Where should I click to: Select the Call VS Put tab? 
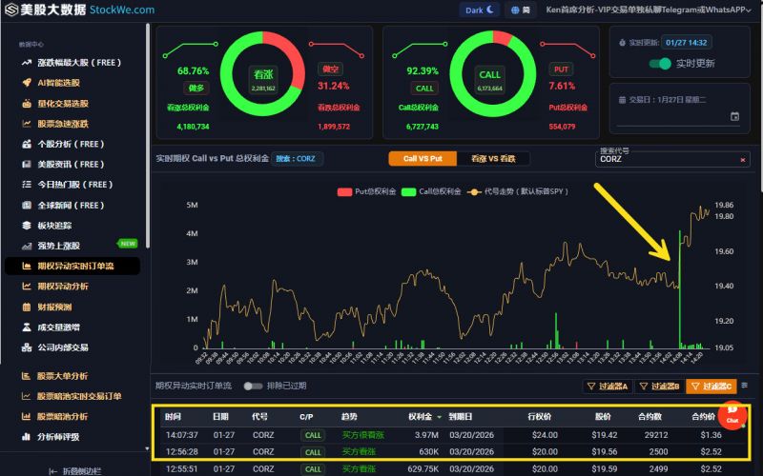click(x=423, y=159)
